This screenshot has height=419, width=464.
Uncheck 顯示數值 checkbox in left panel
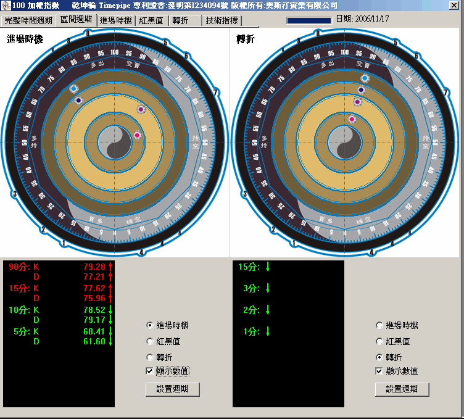tap(149, 371)
